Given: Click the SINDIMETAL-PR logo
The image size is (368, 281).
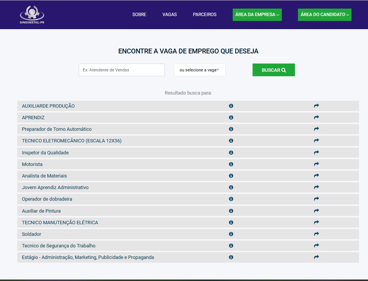Looking at the screenshot, I should coord(32,14).
